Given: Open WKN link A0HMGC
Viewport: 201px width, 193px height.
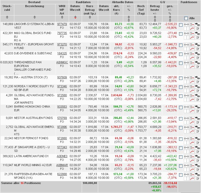Looking at the screenshot, I should click(62, 62).
